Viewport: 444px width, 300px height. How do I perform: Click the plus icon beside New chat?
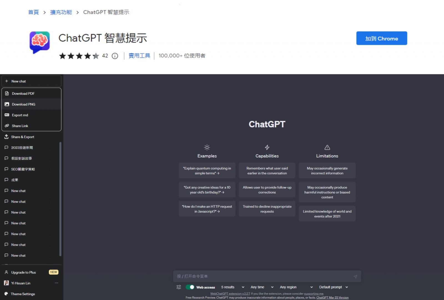pos(7,81)
